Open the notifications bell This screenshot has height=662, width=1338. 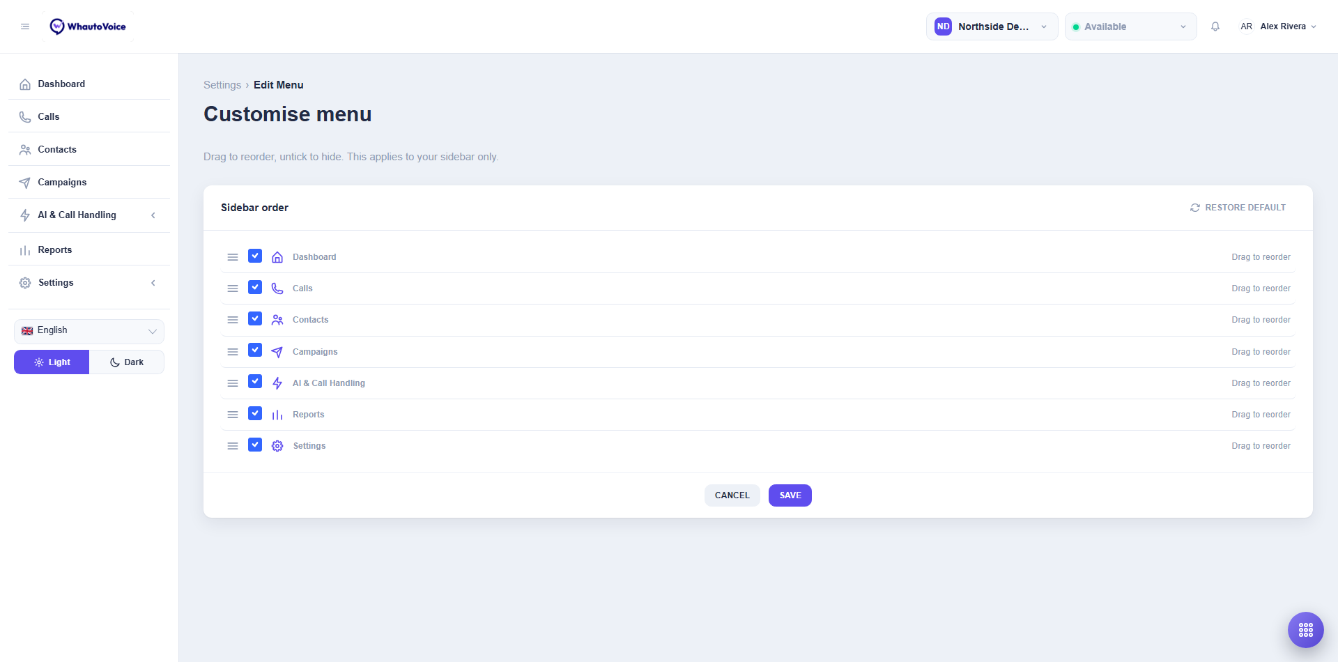pyautogui.click(x=1215, y=26)
